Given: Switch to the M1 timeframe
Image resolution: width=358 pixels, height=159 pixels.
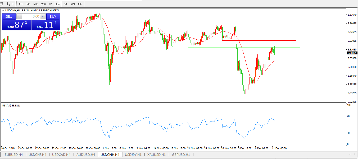Looking at the screenshot, I should [21, 4].
